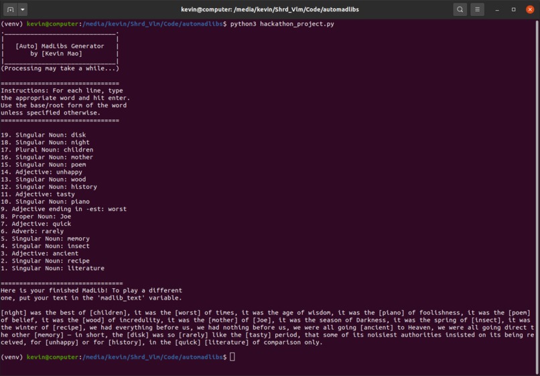Click 'Use the base/root form of the word'
Screen dimensions: 540x376
click(x=64, y=105)
